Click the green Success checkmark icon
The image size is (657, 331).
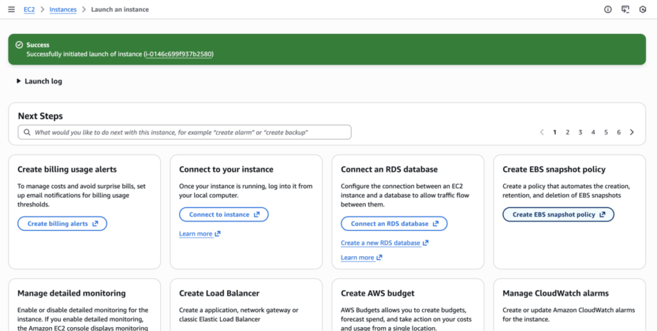click(19, 45)
